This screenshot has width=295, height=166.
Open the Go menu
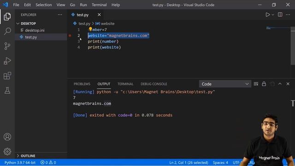click(72, 5)
